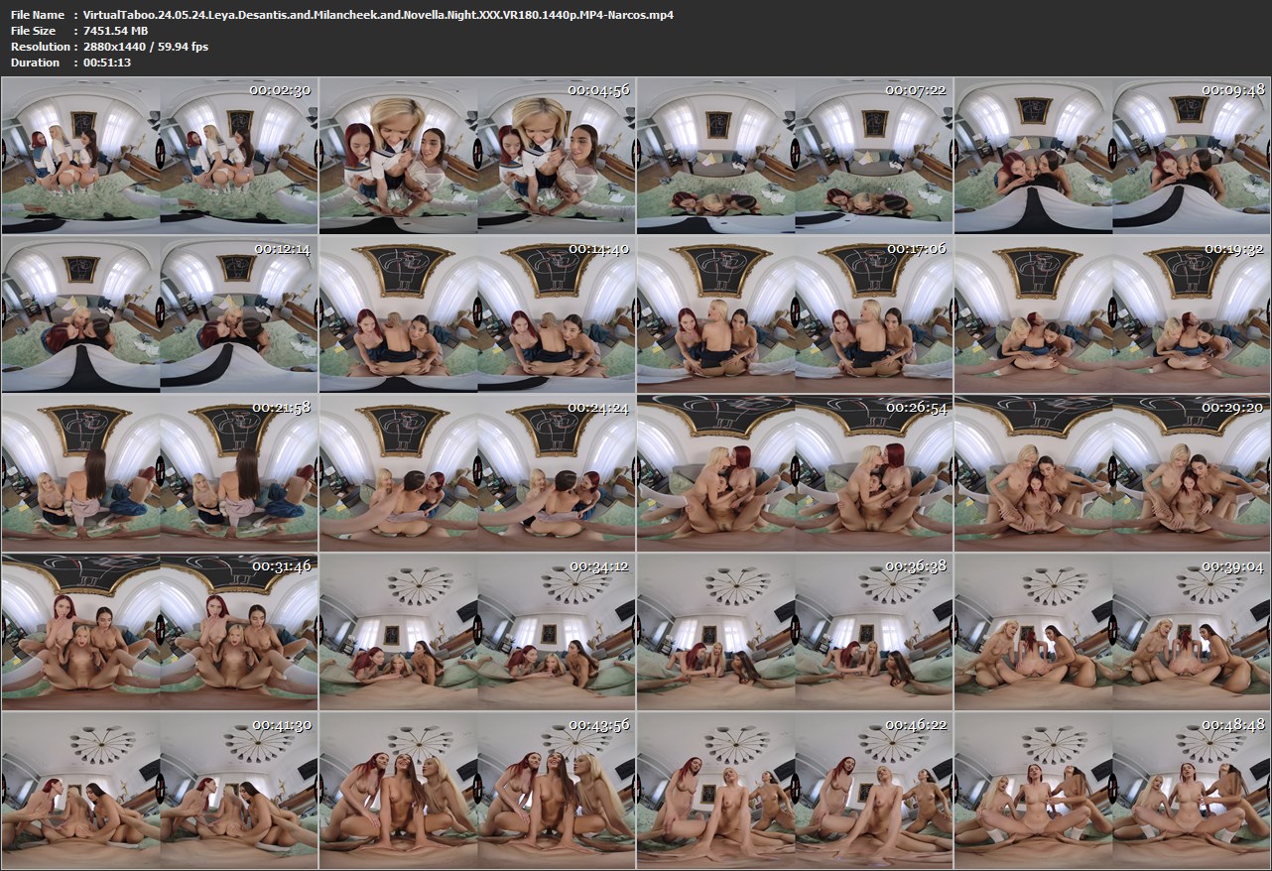
Task: Choose the frame labeled 00:39:04
Action: point(1112,631)
